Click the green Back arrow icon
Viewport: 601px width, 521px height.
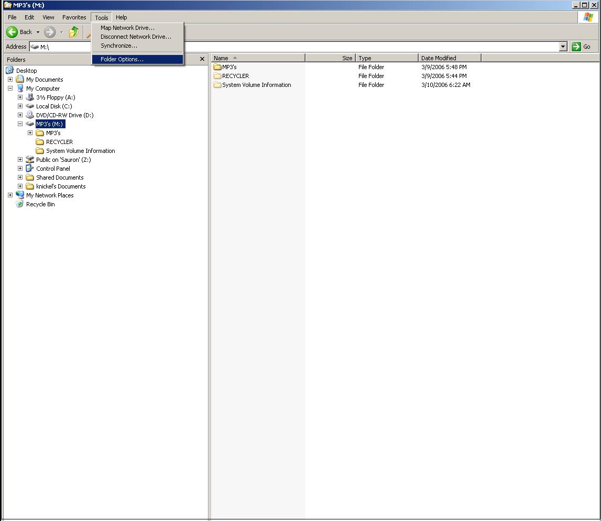(x=12, y=32)
